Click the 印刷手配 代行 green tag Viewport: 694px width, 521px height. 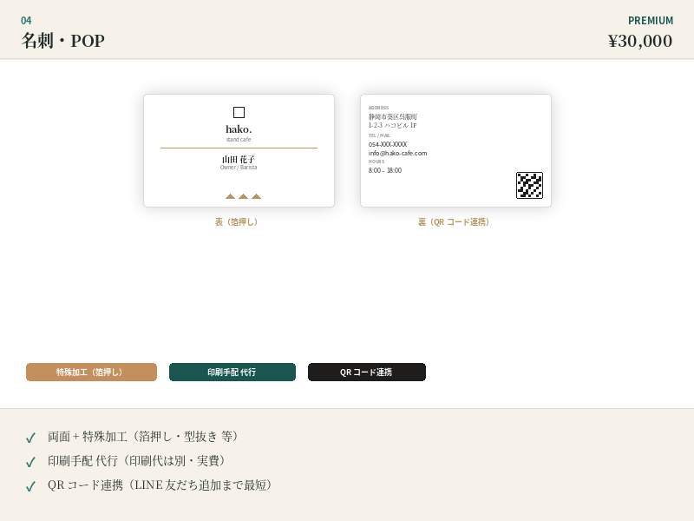232,373
